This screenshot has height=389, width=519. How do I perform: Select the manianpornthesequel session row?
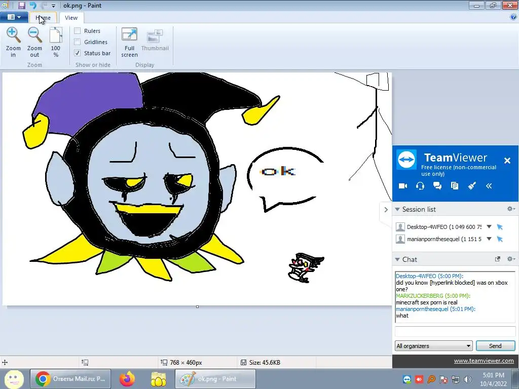pos(444,239)
